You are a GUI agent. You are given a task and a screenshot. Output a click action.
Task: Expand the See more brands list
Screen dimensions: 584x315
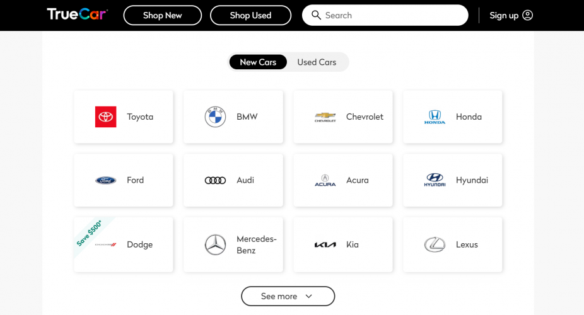point(288,296)
